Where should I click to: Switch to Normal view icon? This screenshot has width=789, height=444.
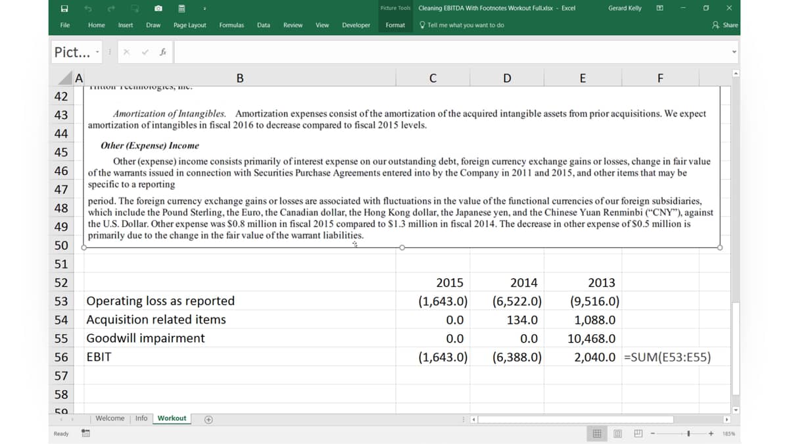[597, 433]
